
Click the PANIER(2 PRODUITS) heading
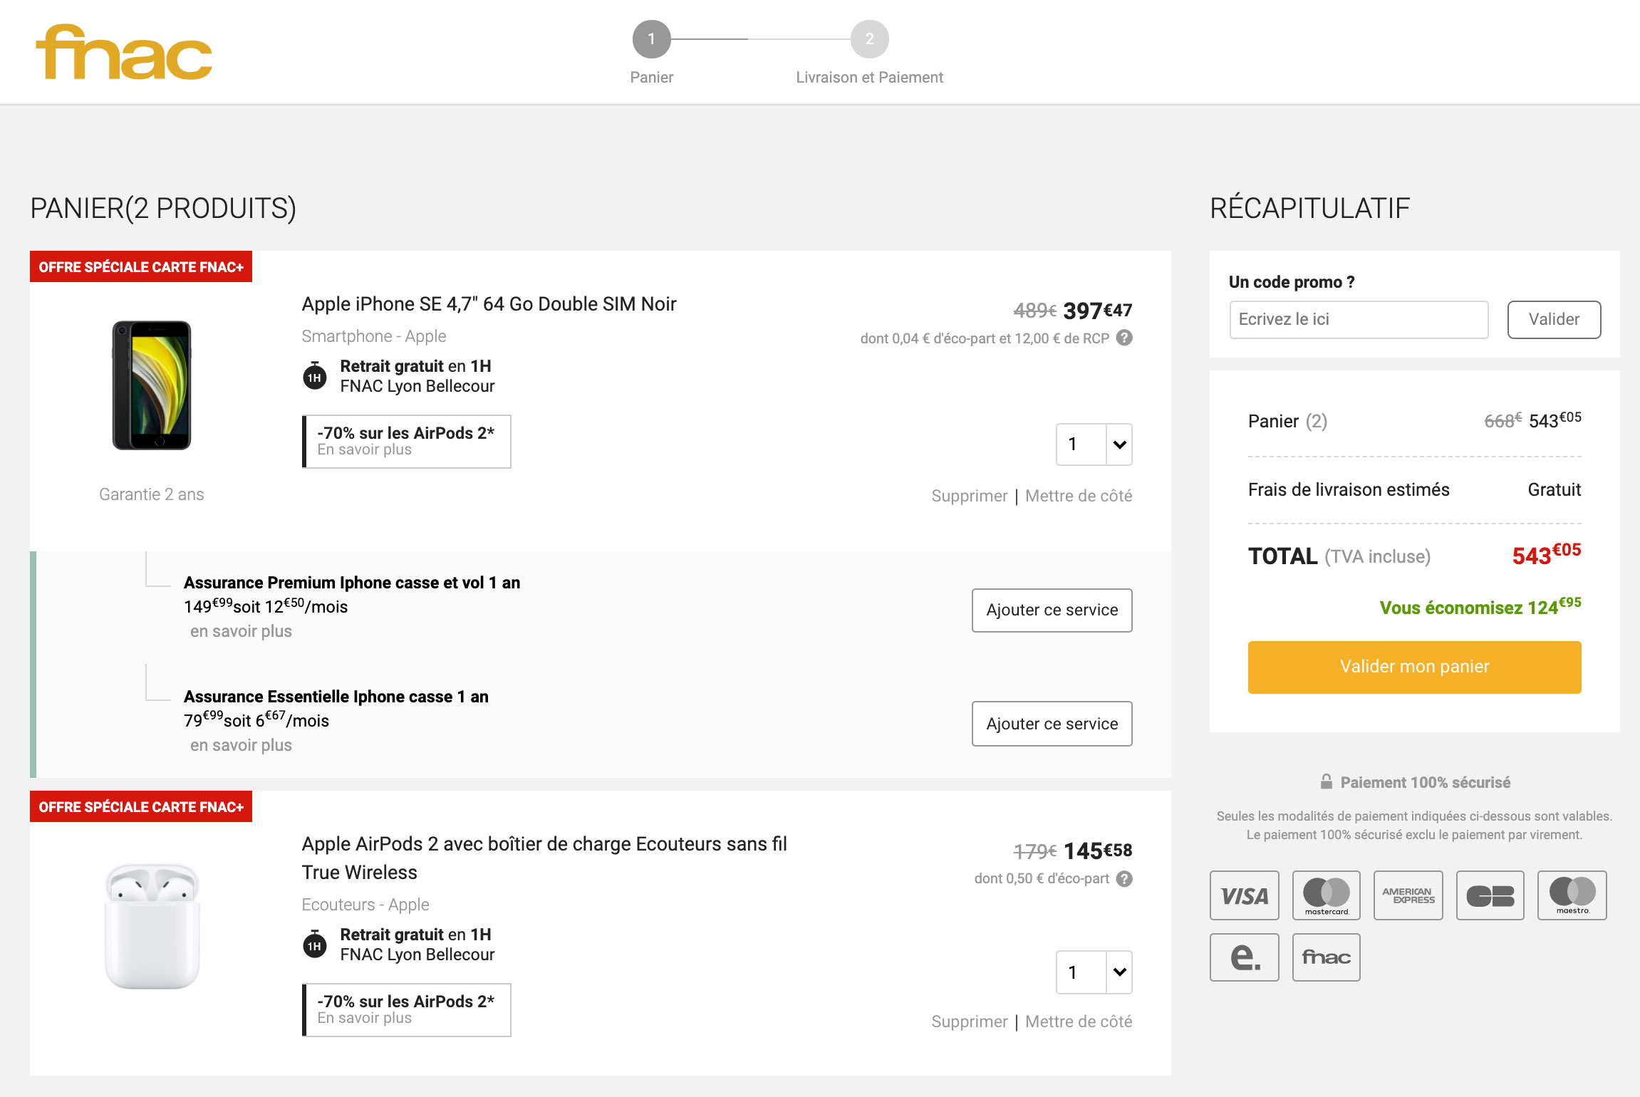point(163,209)
